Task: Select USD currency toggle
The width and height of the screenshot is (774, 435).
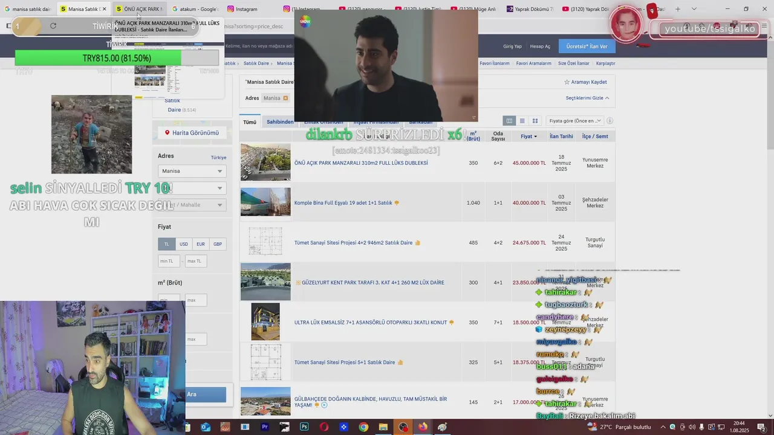Action: (184, 244)
